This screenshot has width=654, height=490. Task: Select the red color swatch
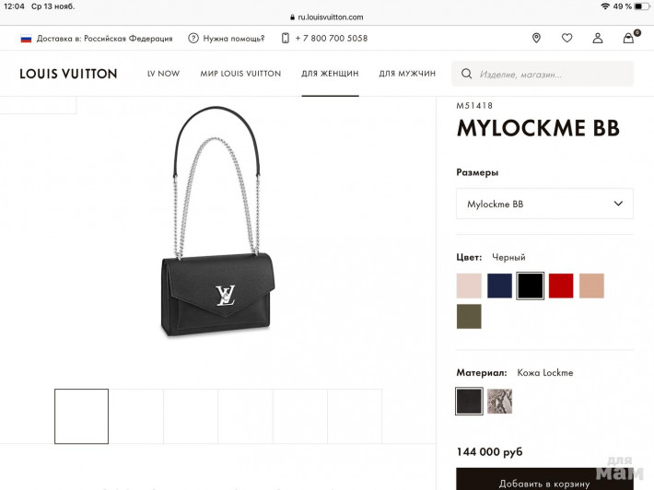tap(561, 286)
